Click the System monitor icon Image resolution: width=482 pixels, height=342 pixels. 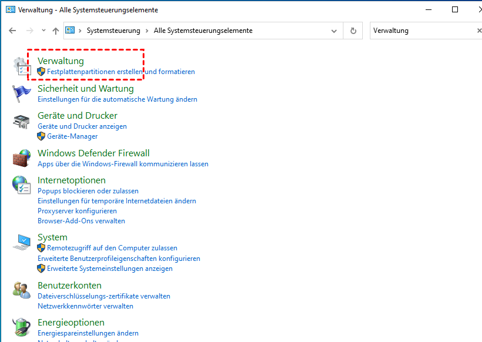22,242
